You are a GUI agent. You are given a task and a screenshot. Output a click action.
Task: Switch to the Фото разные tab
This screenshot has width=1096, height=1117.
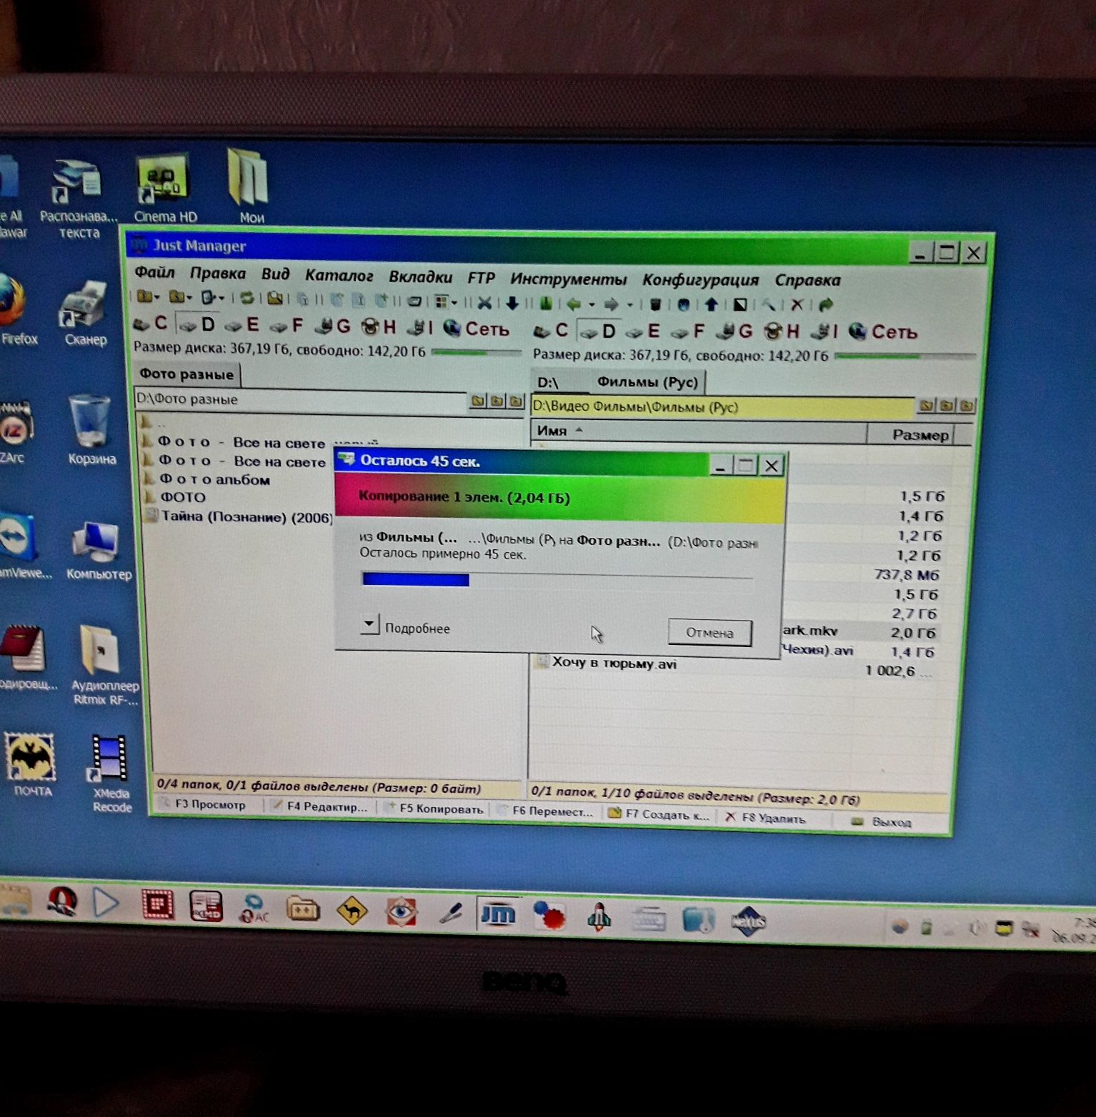pos(186,374)
